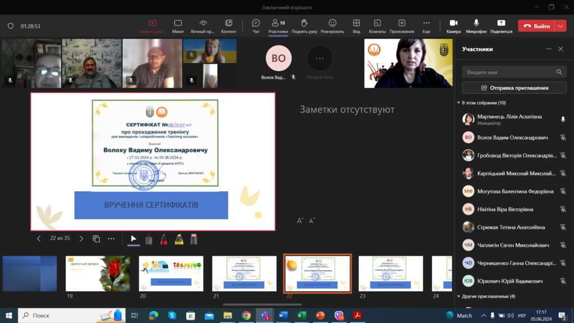
Task: Select slide 23 thumbnail in the filmstrip
Action: 390,274
